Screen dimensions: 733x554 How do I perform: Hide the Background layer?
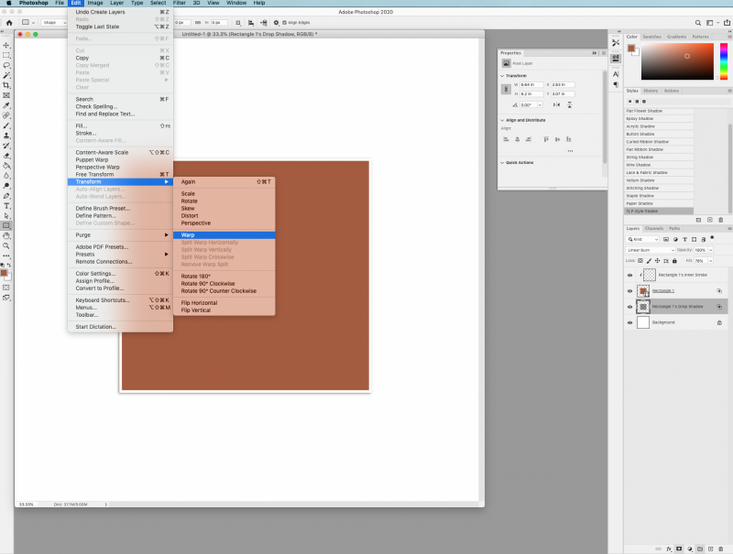pyautogui.click(x=629, y=322)
